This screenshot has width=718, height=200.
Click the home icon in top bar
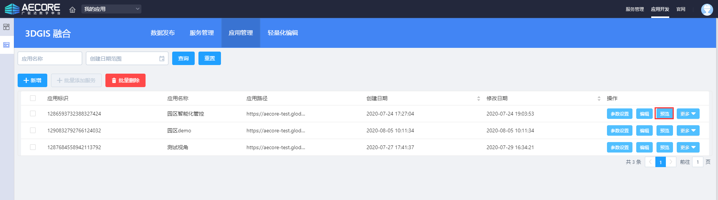[x=72, y=9]
